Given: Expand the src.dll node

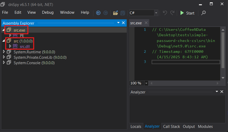Looking at the screenshot, I should (x=10, y=46).
